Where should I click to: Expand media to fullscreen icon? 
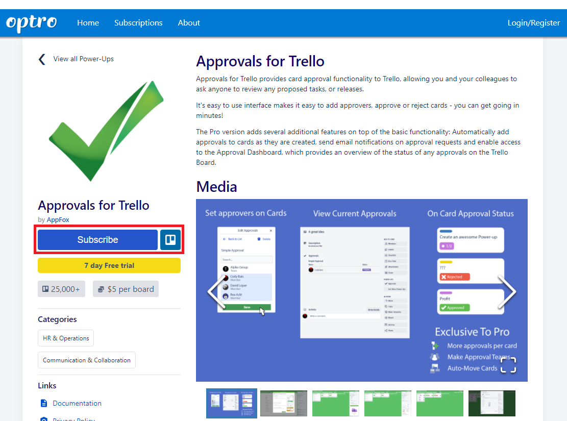[x=508, y=364]
